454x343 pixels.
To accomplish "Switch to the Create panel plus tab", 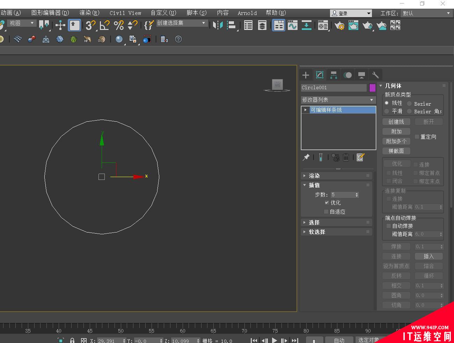I will point(306,75).
